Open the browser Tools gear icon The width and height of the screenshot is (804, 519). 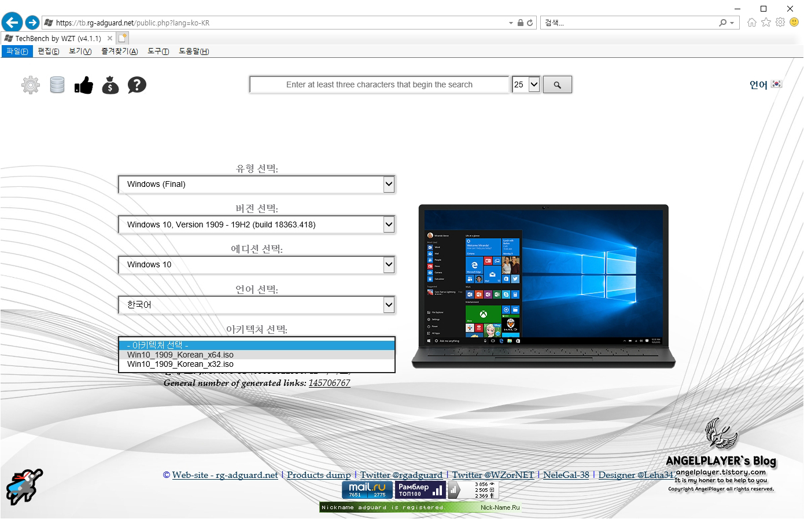780,23
